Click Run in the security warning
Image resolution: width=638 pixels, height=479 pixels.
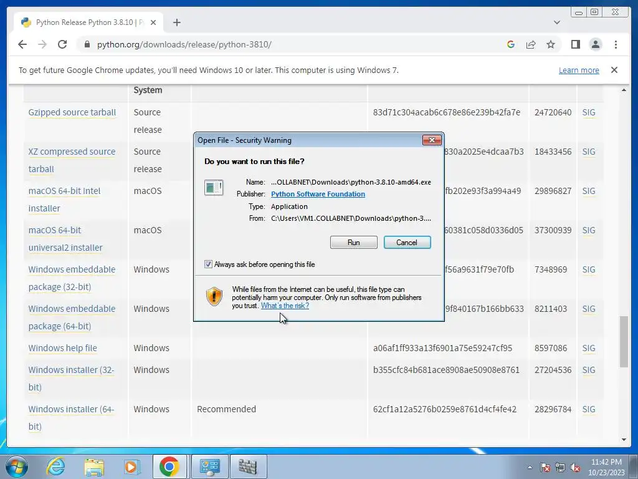[x=354, y=243]
